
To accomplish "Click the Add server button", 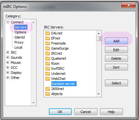I will [x=116, y=41].
